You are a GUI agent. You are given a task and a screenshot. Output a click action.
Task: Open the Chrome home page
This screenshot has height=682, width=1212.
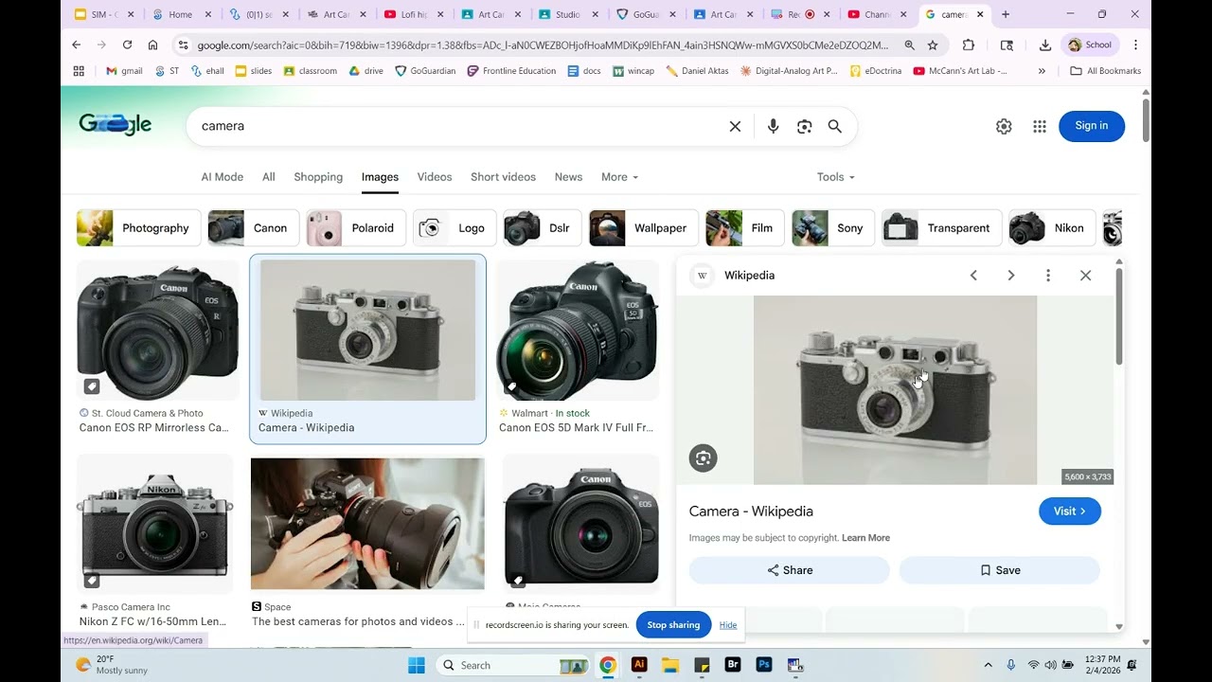tap(152, 45)
